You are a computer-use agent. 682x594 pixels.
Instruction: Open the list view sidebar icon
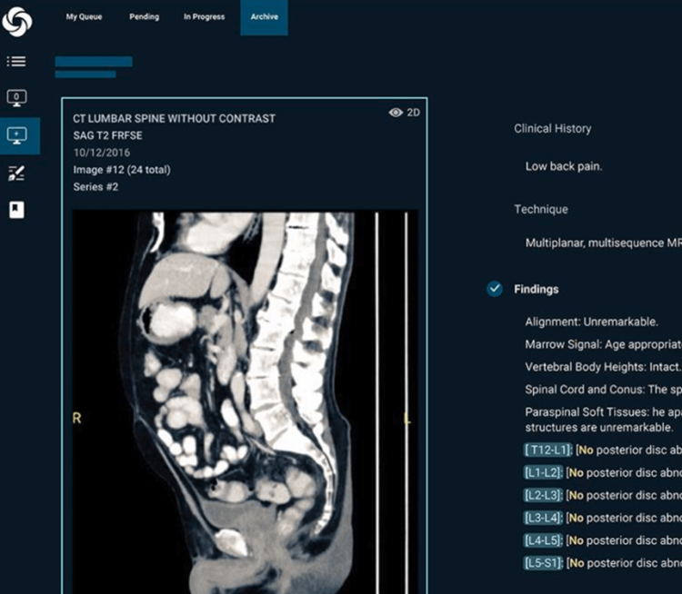[16, 61]
